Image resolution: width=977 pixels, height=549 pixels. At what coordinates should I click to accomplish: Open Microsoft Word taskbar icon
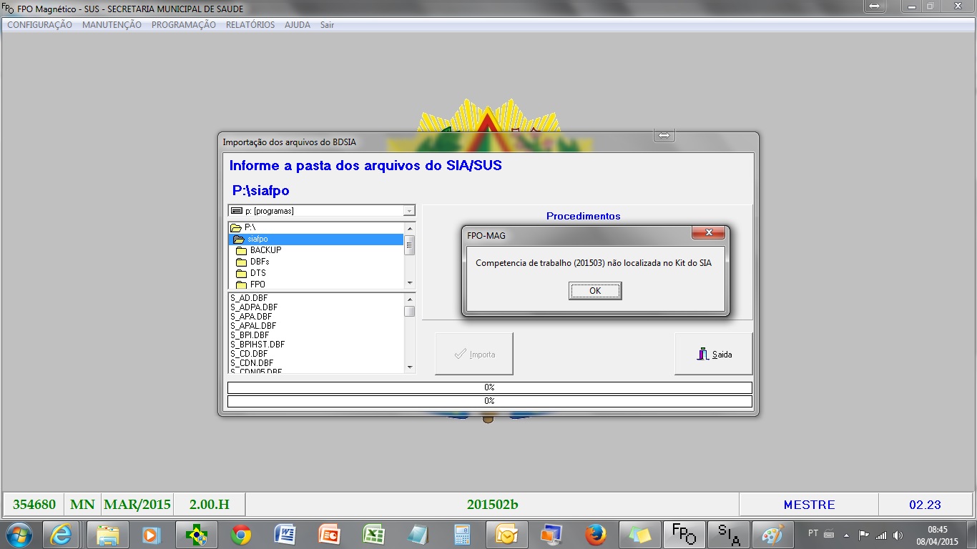[x=285, y=534]
